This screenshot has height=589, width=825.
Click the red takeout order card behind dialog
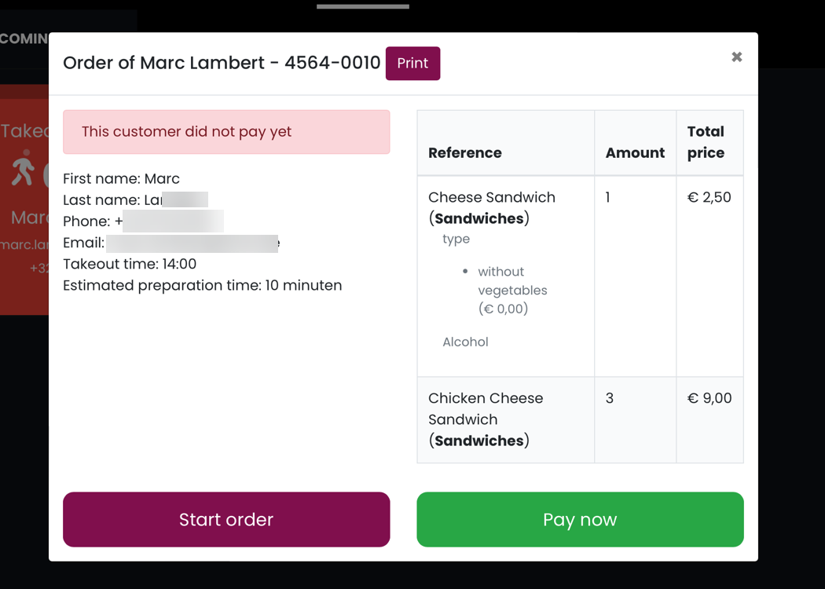tap(24, 199)
